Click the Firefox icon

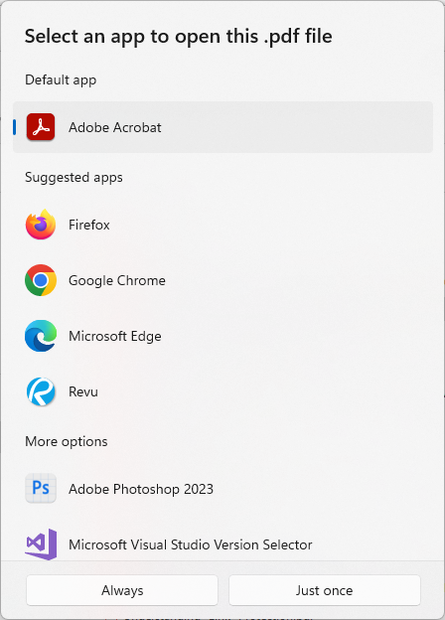pyautogui.click(x=41, y=225)
